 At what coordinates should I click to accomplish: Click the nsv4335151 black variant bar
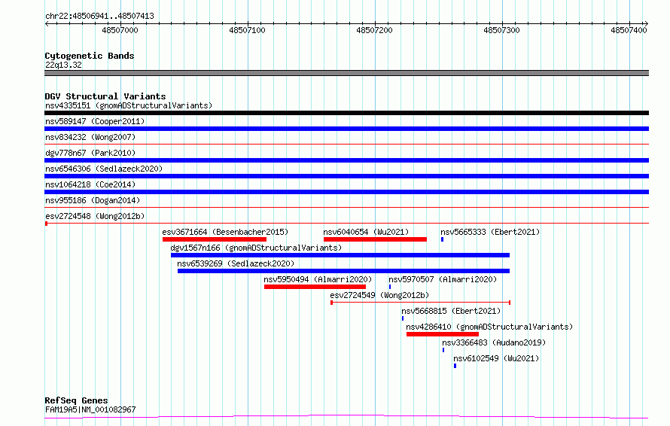[x=346, y=113]
